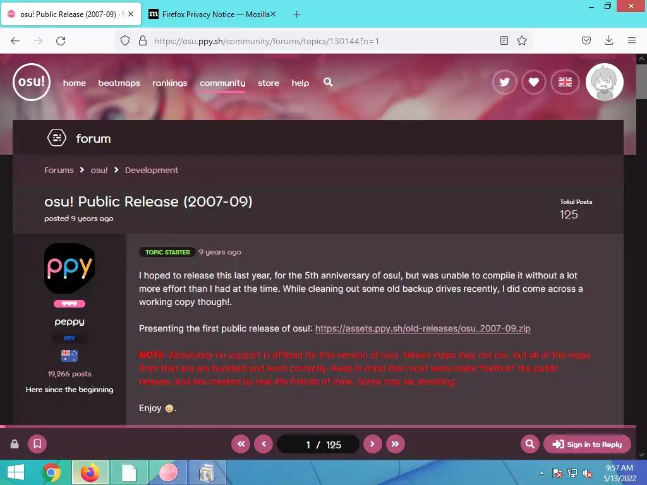Click peppy's ppy avatar image

point(70,268)
